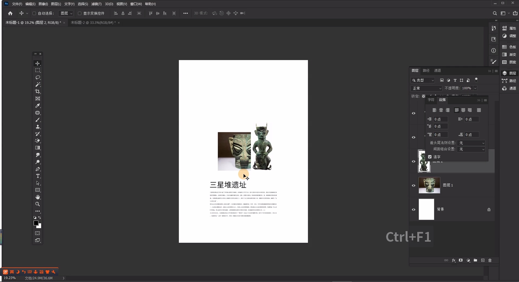Open the blend mode dropdown showing 正常
This screenshot has width=519, height=282.
[x=426, y=88]
